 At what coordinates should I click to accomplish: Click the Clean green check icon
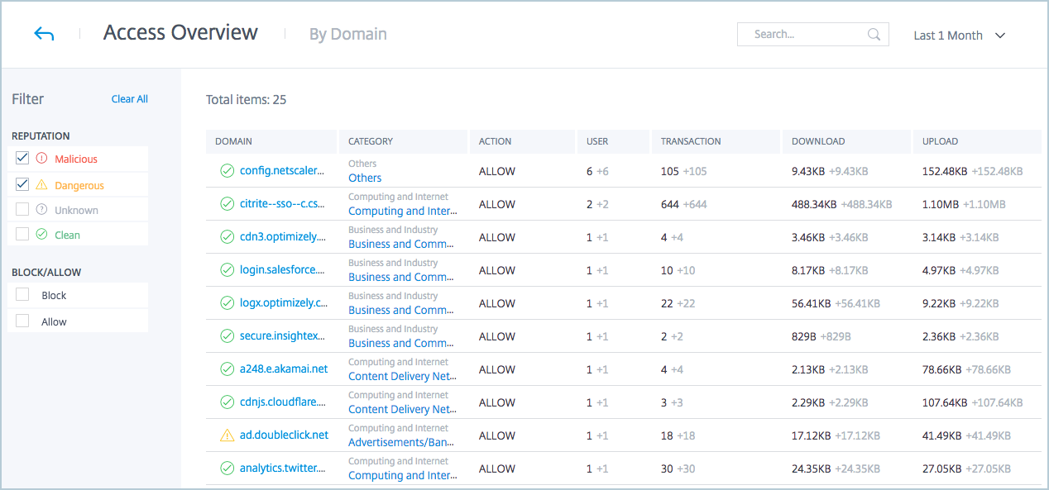(x=42, y=235)
